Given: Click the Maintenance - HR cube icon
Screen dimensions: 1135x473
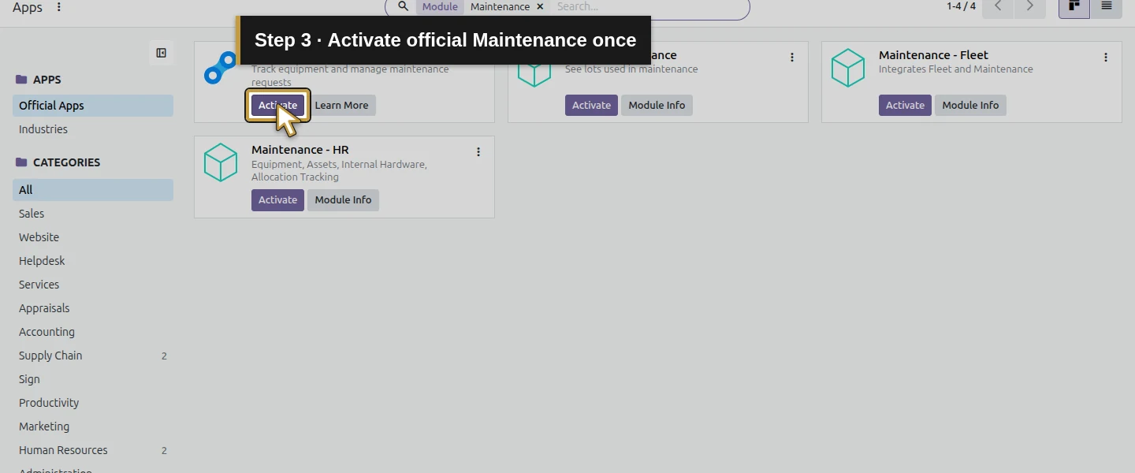Looking at the screenshot, I should (221, 162).
